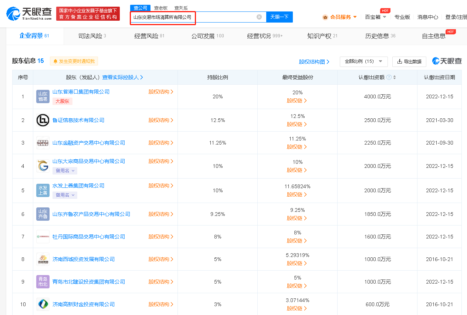Open 股权链 under 9.25%

[297, 218]
